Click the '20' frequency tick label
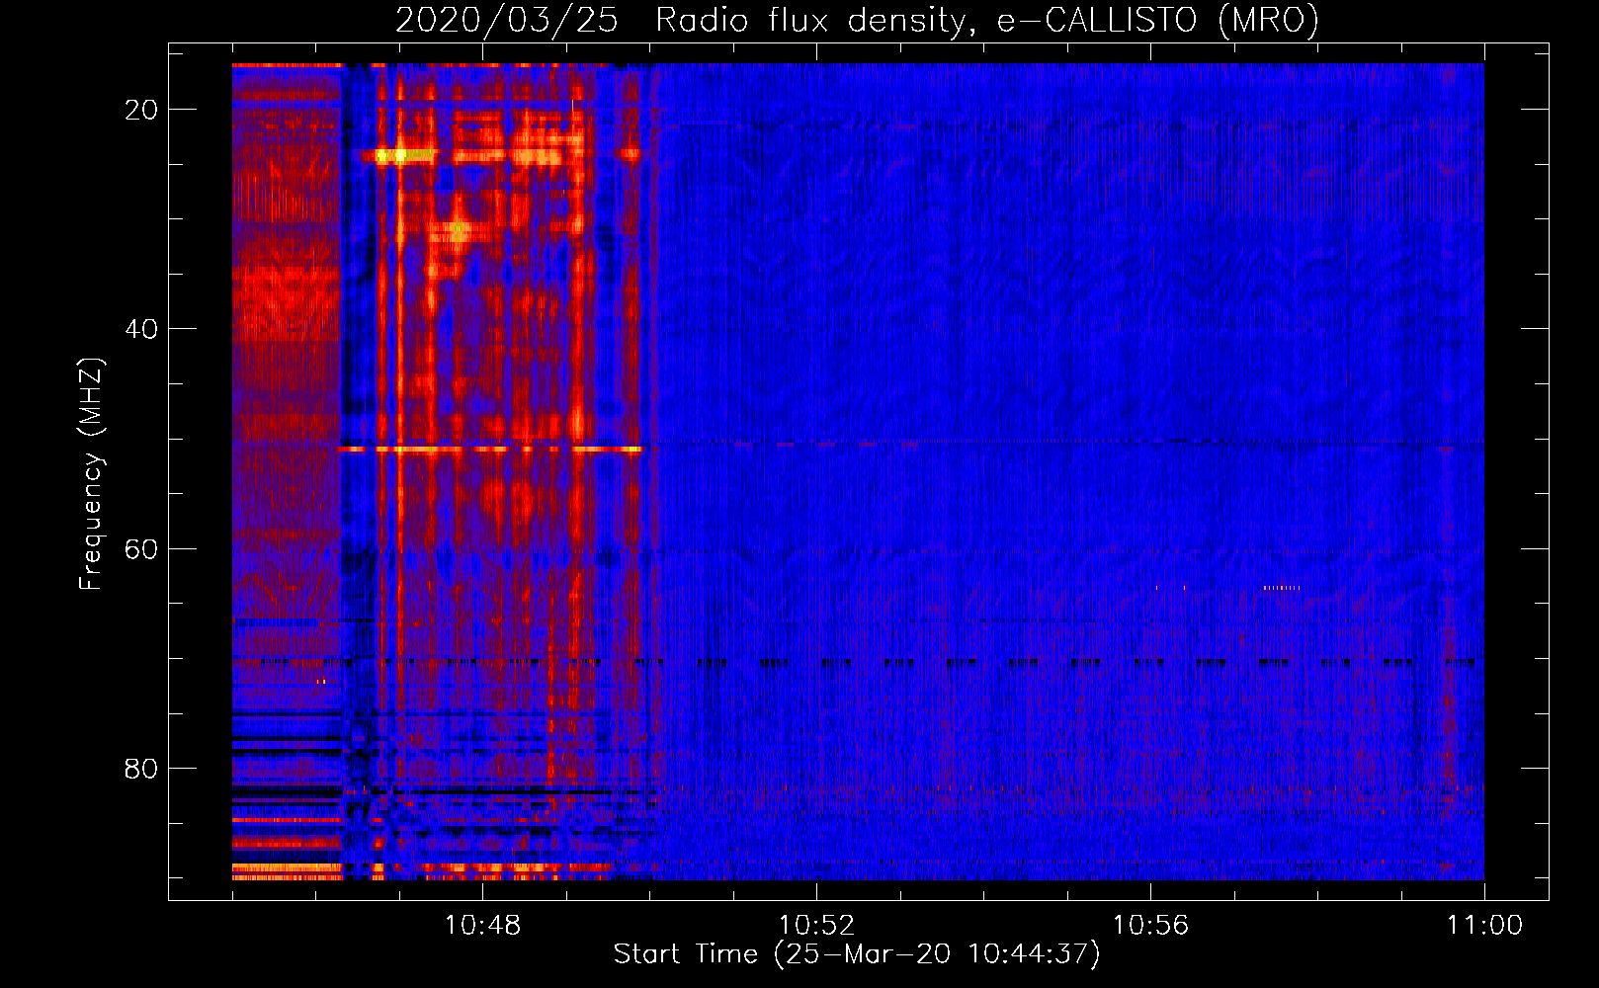This screenshot has height=988, width=1599. tap(141, 110)
